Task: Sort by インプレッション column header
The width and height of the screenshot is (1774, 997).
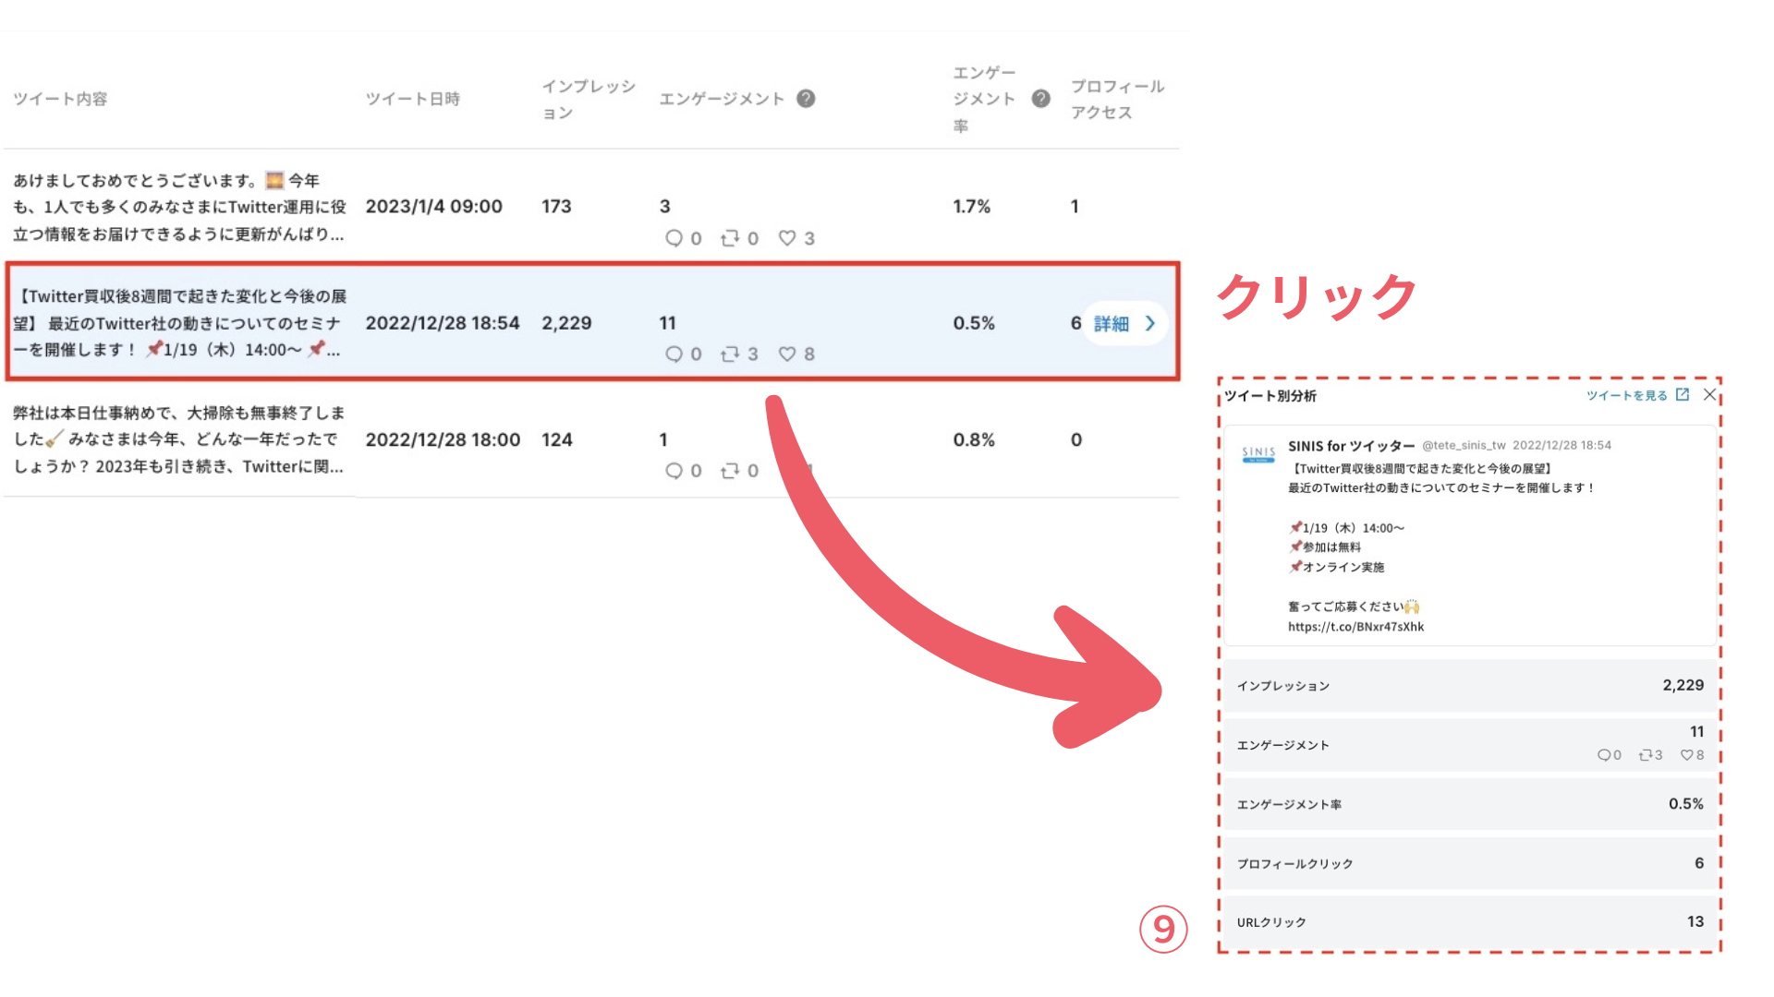Action: (x=589, y=99)
